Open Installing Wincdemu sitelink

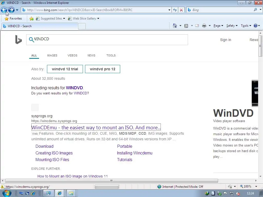coord(135,153)
